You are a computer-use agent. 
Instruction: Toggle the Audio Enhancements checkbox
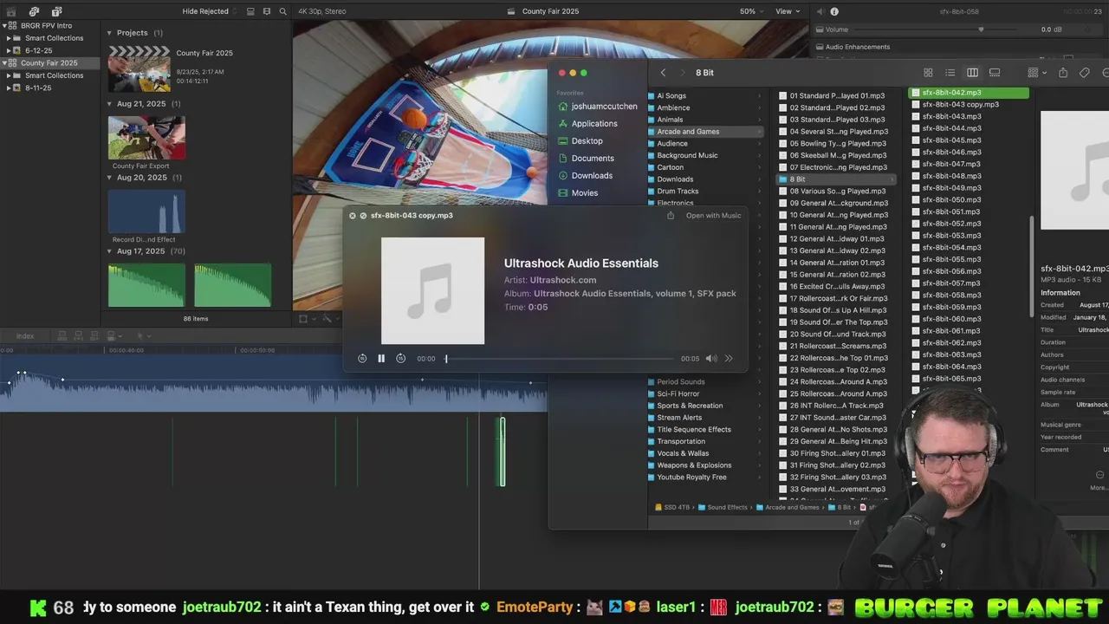tap(819, 47)
